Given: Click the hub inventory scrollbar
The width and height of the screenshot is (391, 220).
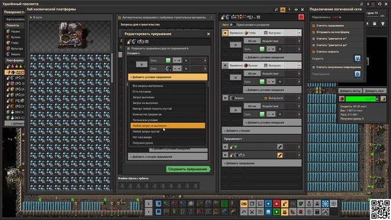Looking at the screenshot, I should (112, 68).
